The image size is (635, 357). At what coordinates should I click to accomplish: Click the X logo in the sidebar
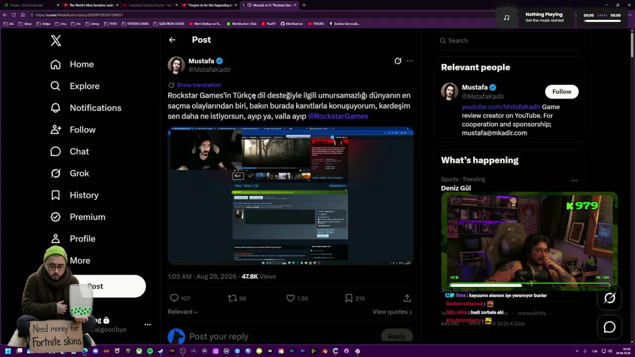56,41
